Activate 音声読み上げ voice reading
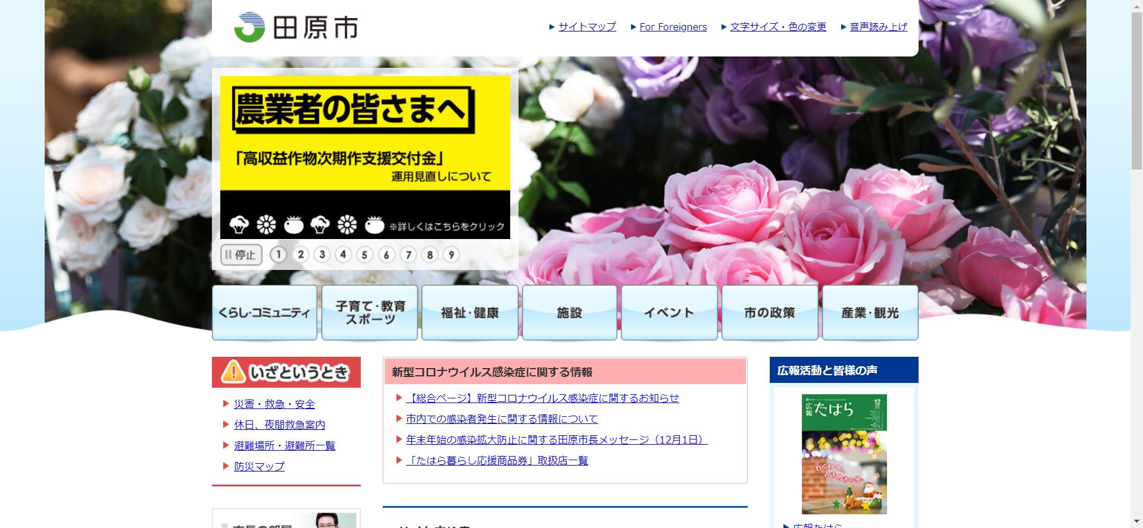1143x528 pixels. click(878, 27)
